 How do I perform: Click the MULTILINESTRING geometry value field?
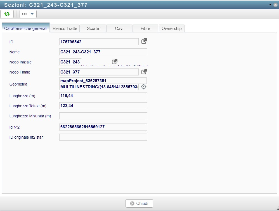pyautogui.click(x=99, y=87)
